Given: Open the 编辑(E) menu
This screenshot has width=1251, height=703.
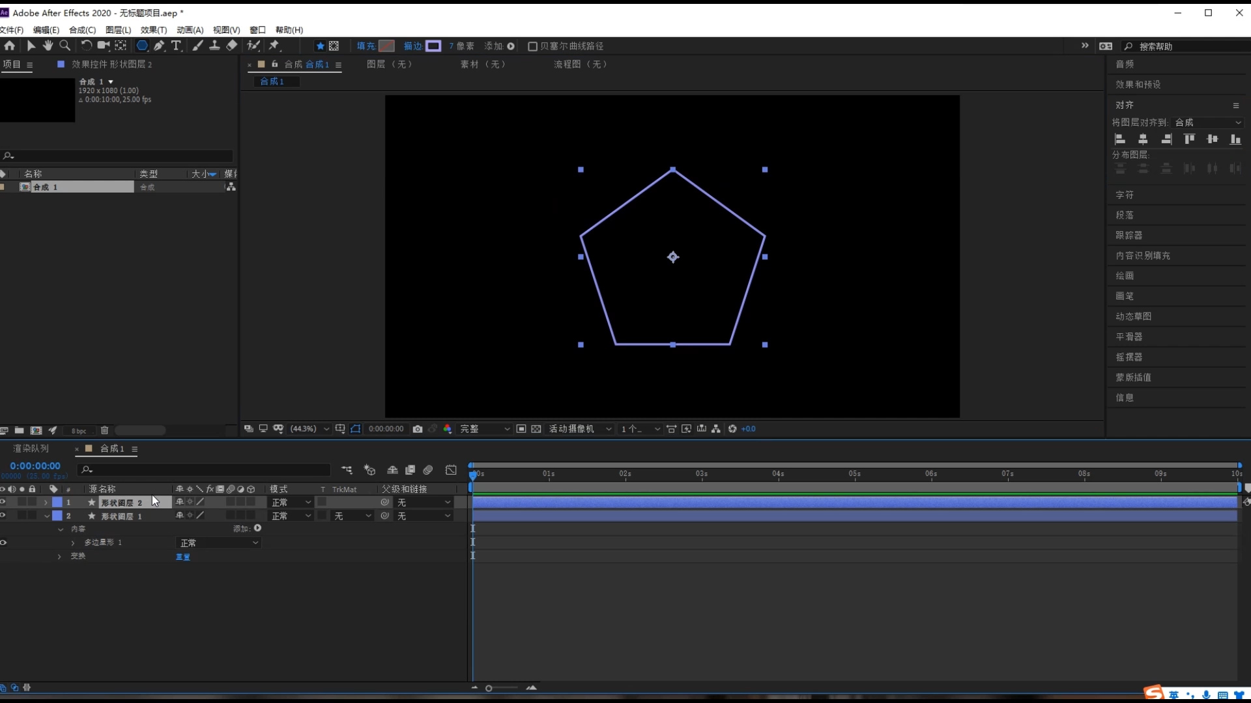Looking at the screenshot, I should point(46,30).
